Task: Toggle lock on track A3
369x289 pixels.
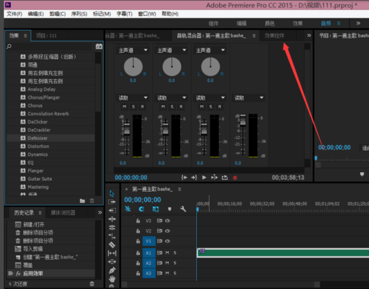Action: pos(138,273)
